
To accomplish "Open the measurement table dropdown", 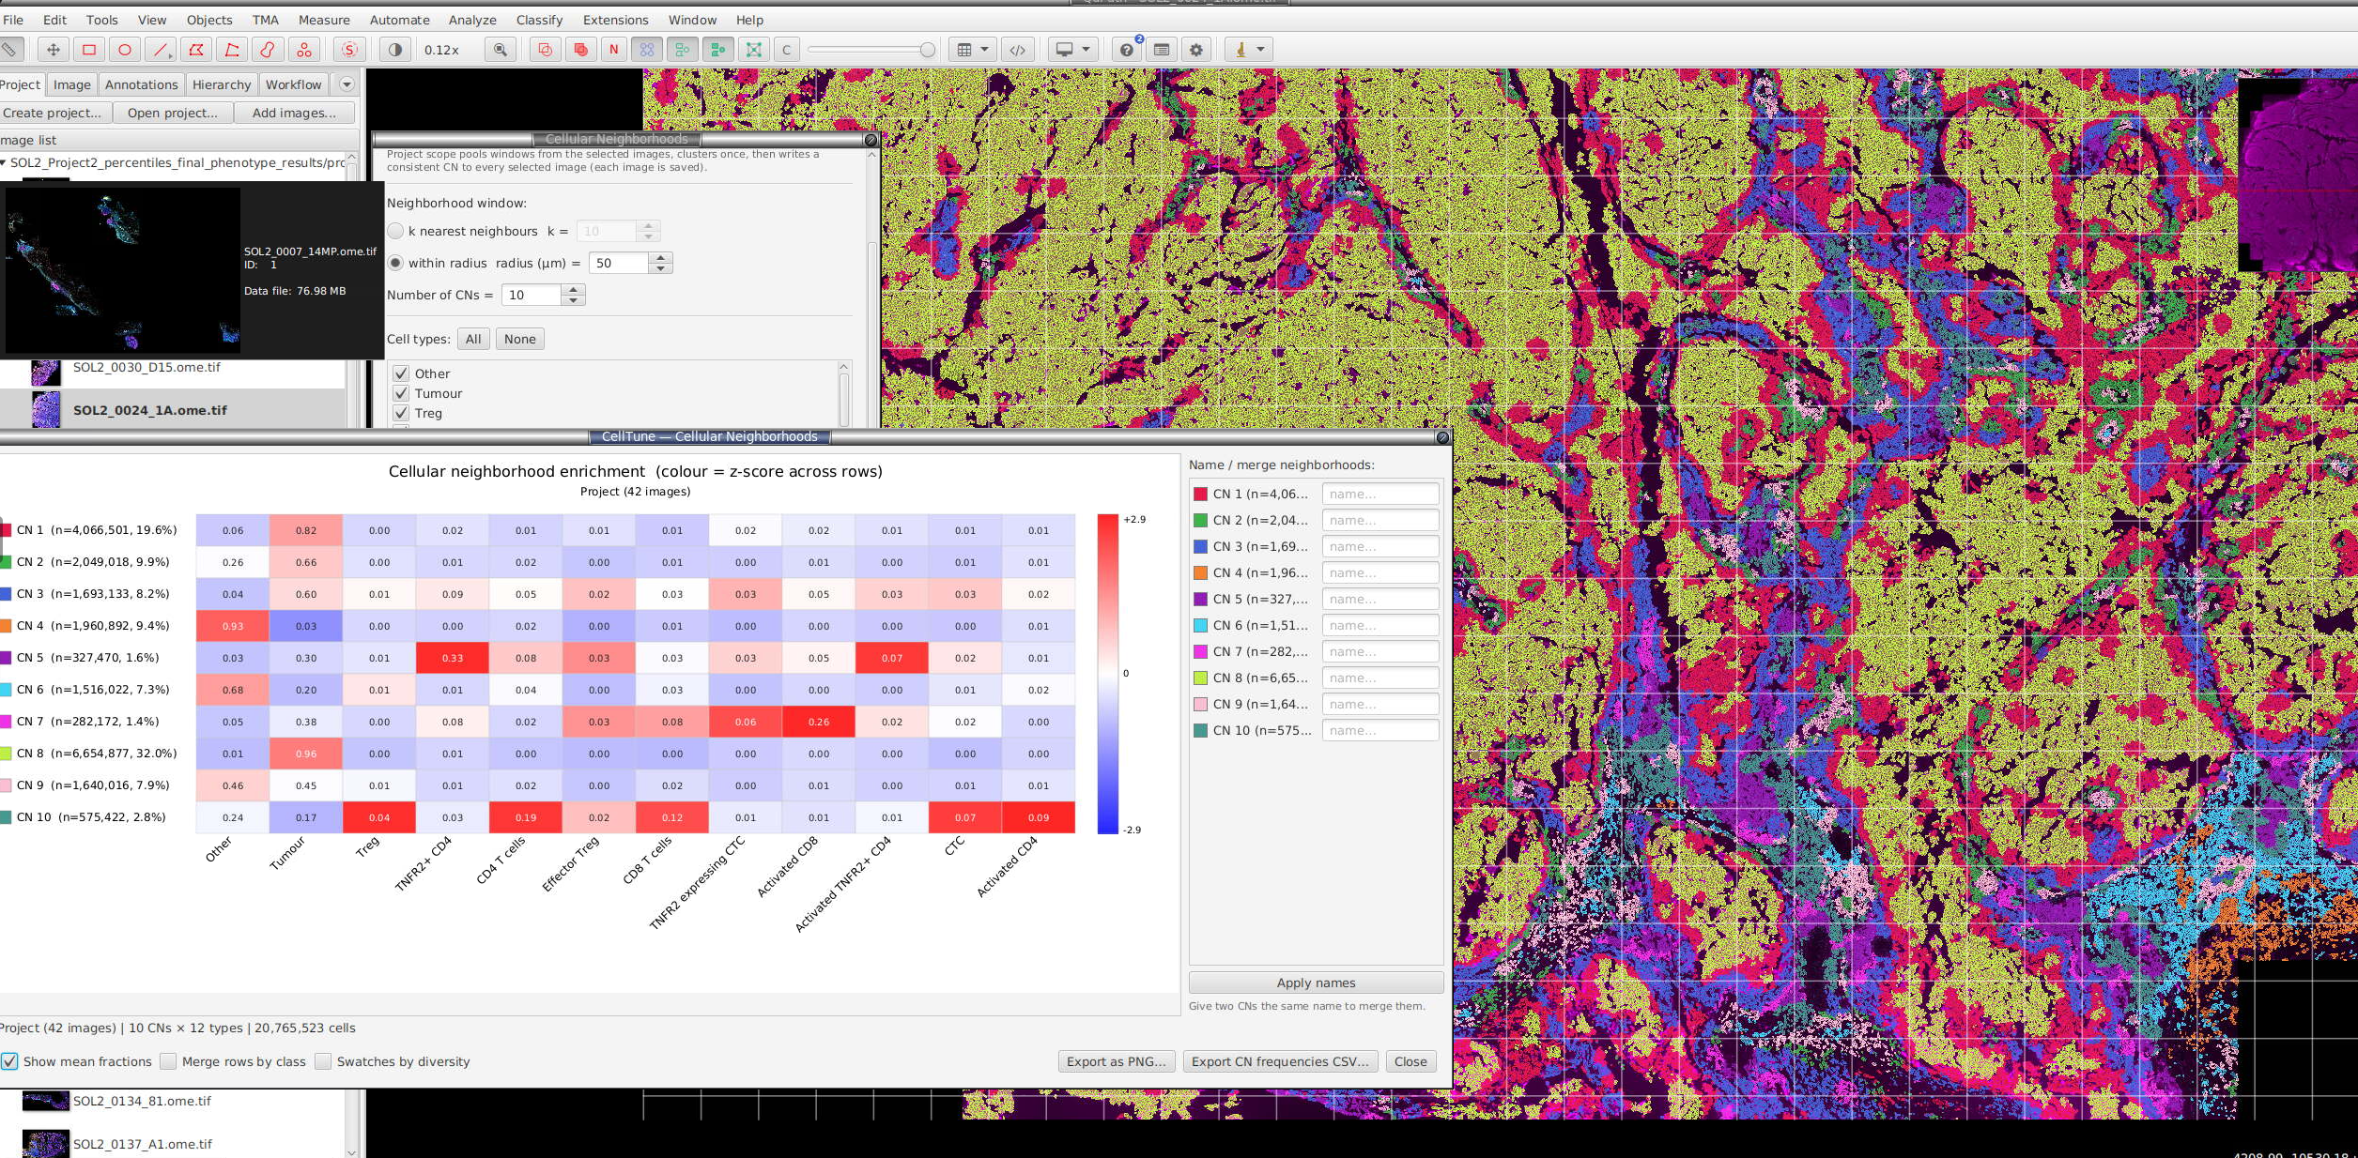I will click(972, 50).
